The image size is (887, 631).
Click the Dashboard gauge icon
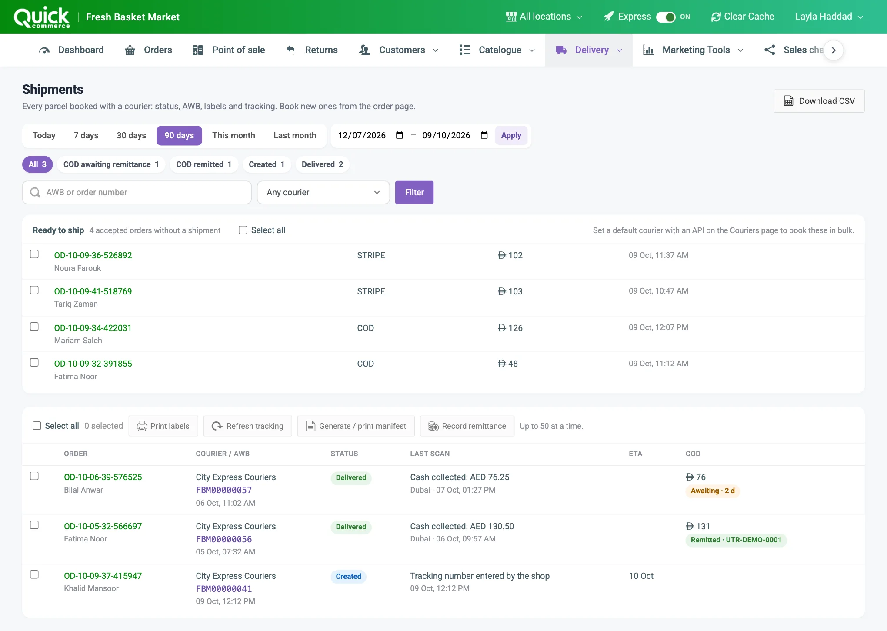coord(44,50)
